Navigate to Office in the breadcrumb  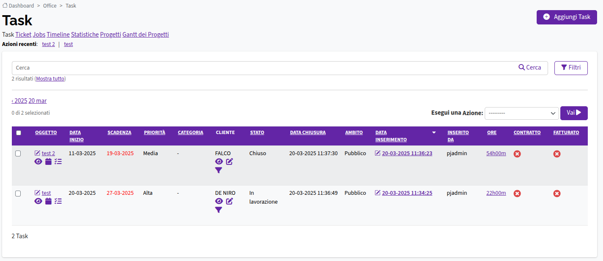[50, 6]
